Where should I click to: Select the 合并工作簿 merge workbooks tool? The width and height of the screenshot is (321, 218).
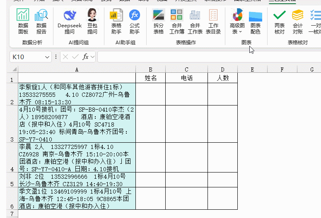(177, 22)
